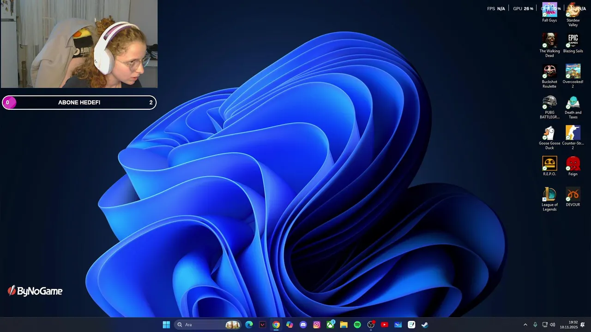The image size is (591, 332).
Task: Open Google Chrome from the taskbar
Action: tap(276, 325)
